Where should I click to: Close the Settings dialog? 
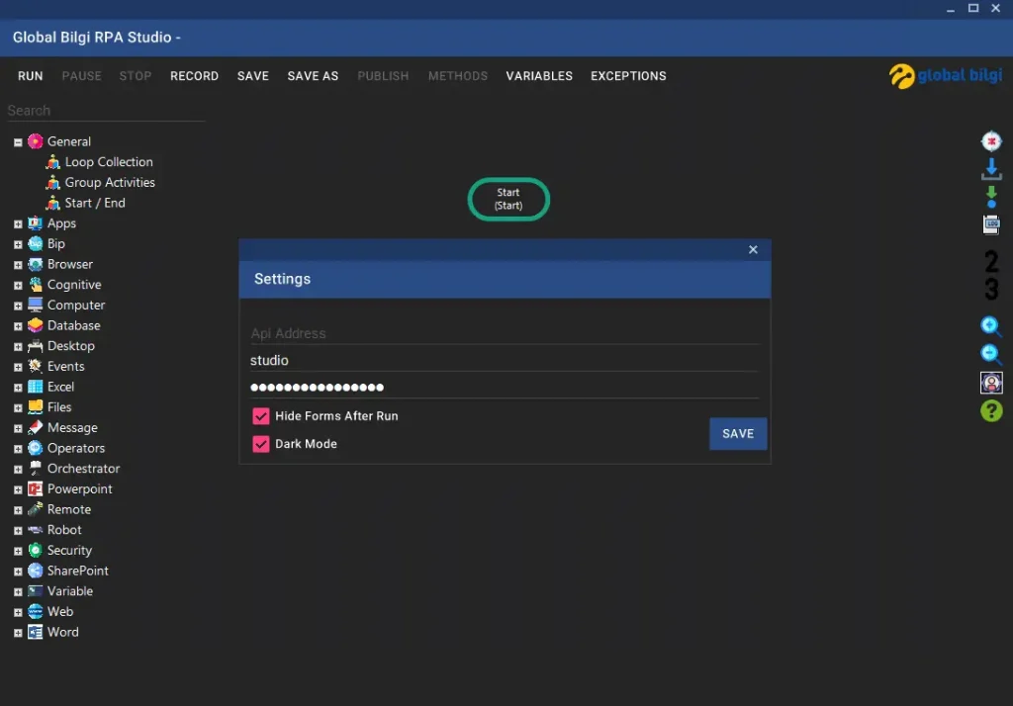[753, 249]
